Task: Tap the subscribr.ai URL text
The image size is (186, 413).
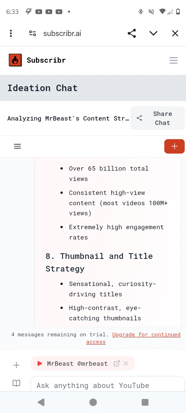Action: coord(62,33)
